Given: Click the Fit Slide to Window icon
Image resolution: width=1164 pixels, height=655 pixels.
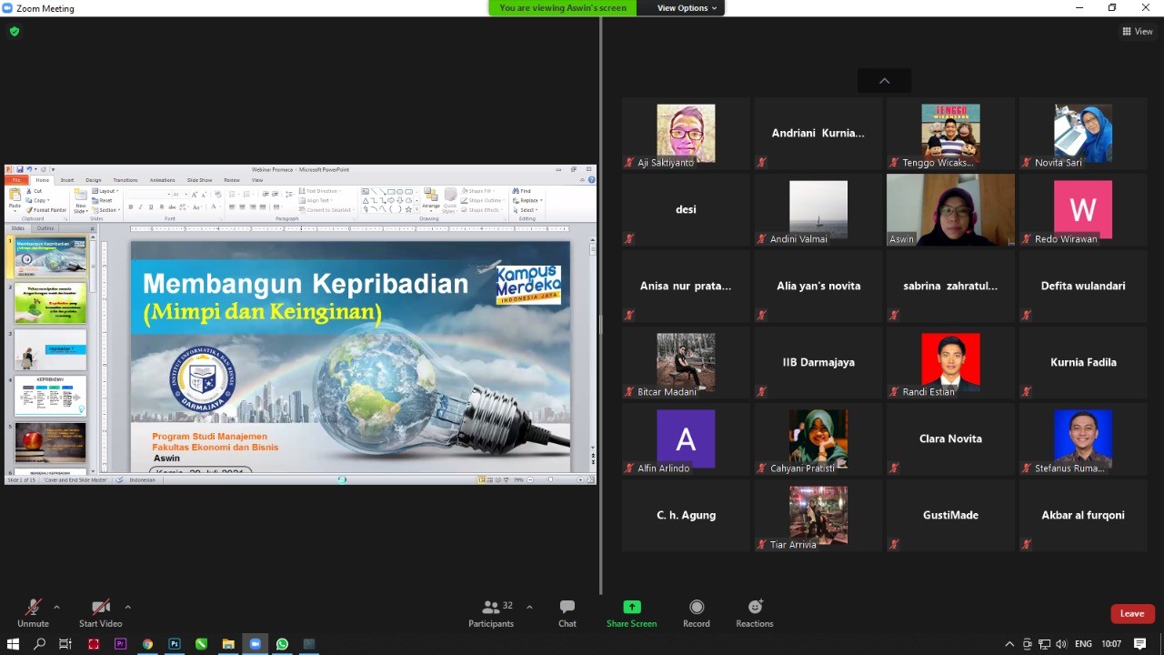Looking at the screenshot, I should click(590, 479).
